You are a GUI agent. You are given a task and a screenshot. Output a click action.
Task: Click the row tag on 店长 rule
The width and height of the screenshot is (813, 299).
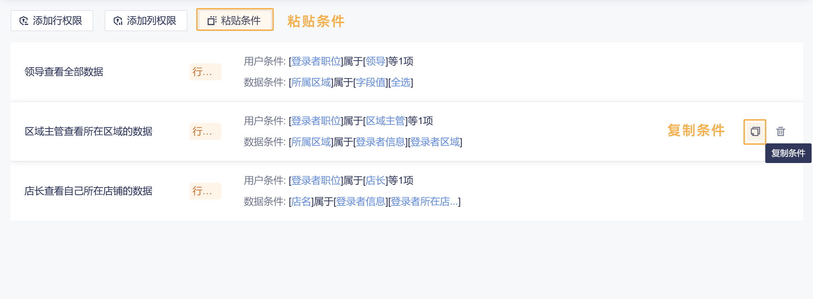[205, 191]
